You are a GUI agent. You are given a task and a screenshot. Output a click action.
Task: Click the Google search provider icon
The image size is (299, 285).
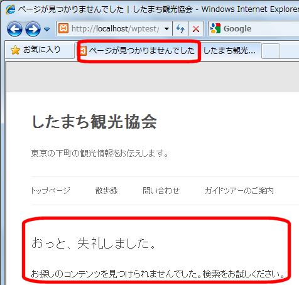(215, 28)
